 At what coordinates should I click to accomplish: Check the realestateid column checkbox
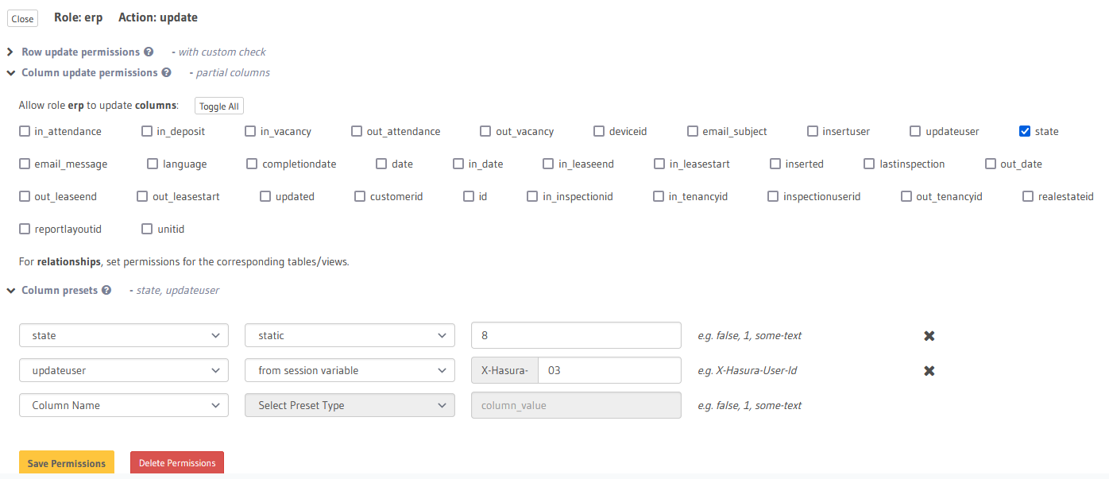(1028, 196)
